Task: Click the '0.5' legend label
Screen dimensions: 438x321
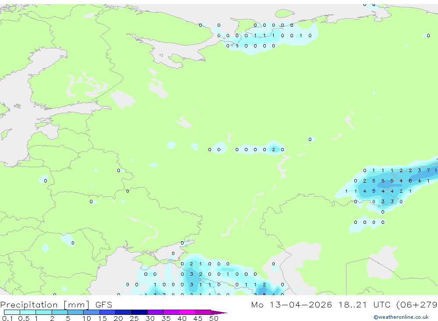Action: [x=24, y=318]
